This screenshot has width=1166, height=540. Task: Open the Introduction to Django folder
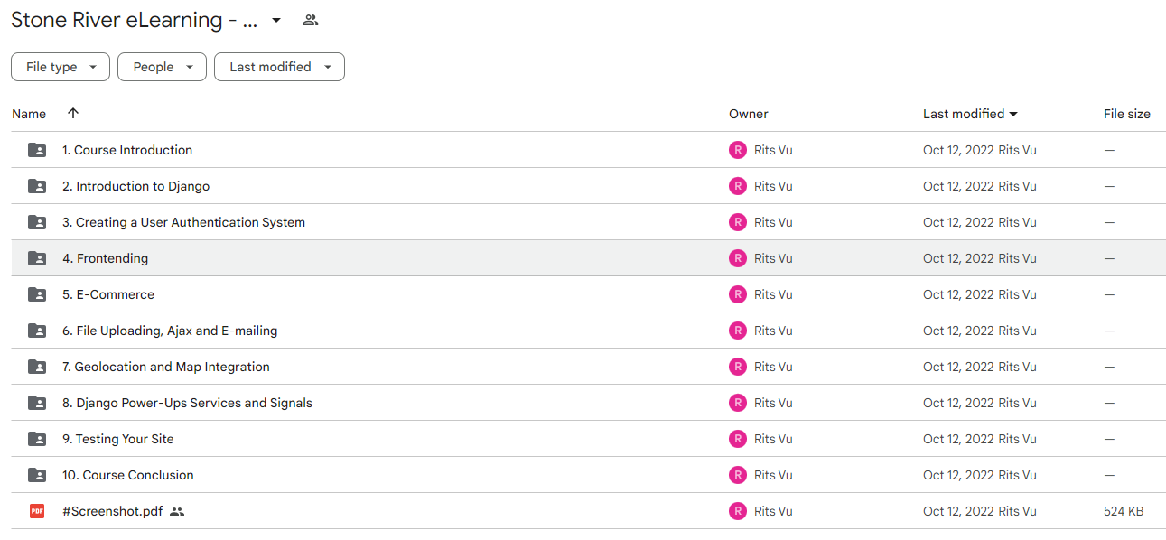pos(135,186)
